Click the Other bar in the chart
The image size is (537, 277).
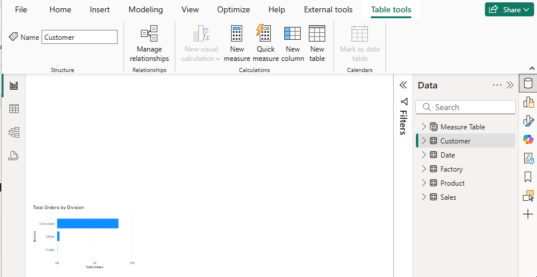click(x=58, y=236)
